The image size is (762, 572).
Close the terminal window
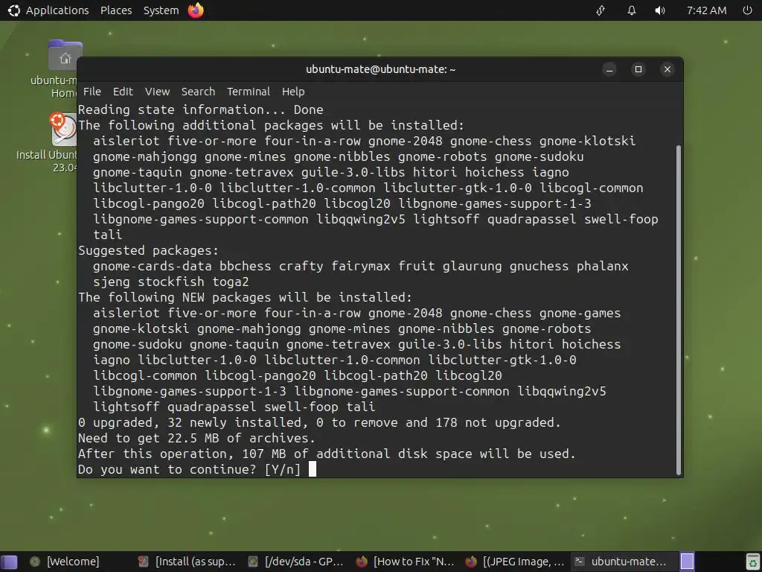click(667, 69)
